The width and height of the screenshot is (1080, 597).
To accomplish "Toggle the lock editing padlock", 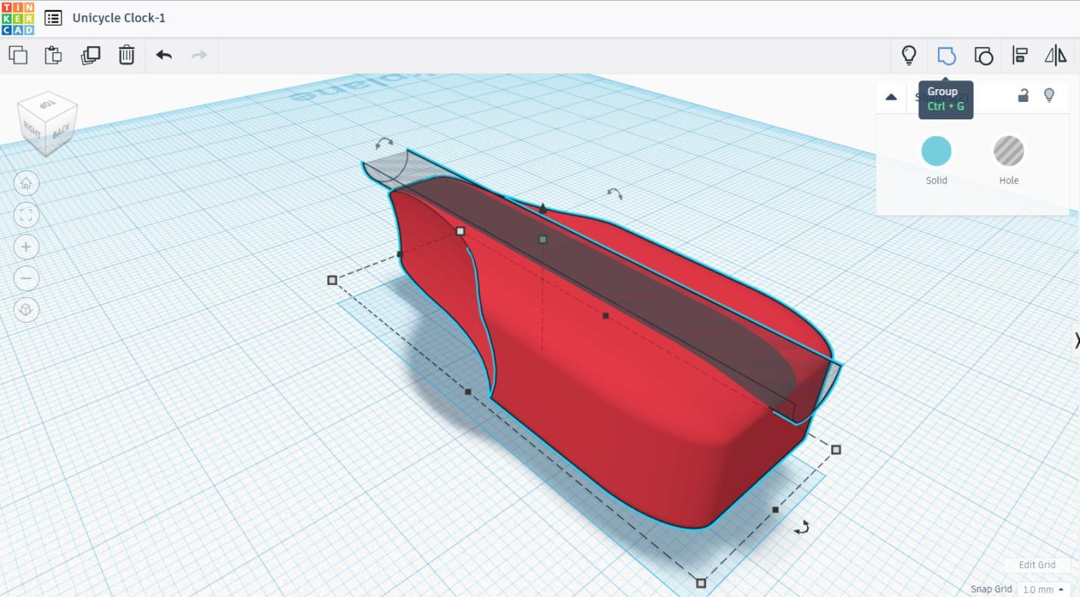I will pos(1023,95).
